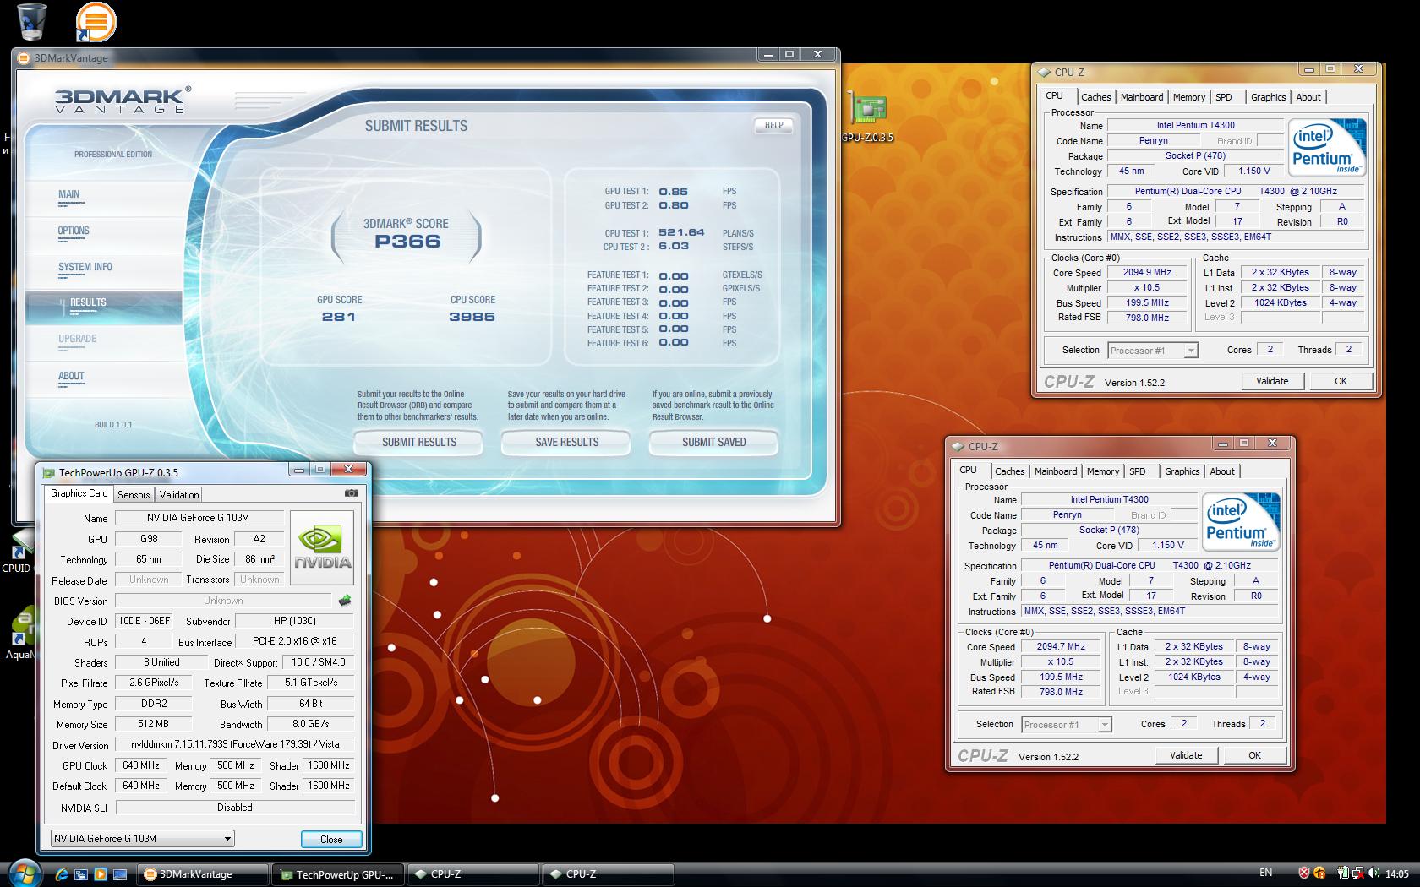Open the Memory tab in the lower CPU-Z window
The height and width of the screenshot is (887, 1420).
click(x=1103, y=471)
